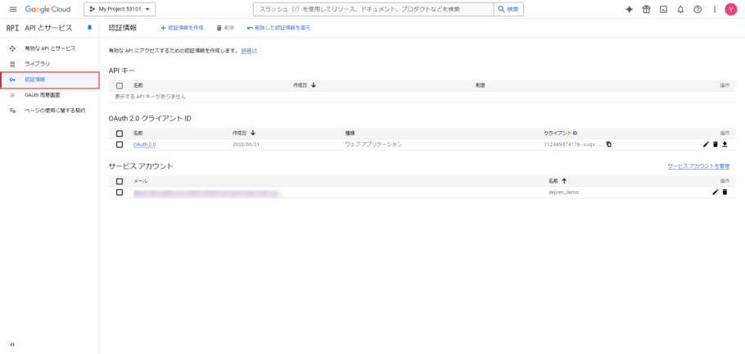Select all API keys header checkbox
Image resolution: width=745 pixels, height=354 pixels.
coord(120,85)
